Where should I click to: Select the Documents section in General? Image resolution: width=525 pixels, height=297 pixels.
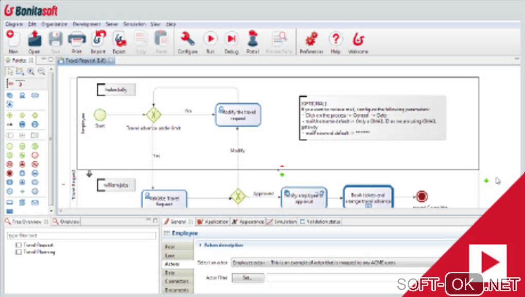(x=178, y=290)
